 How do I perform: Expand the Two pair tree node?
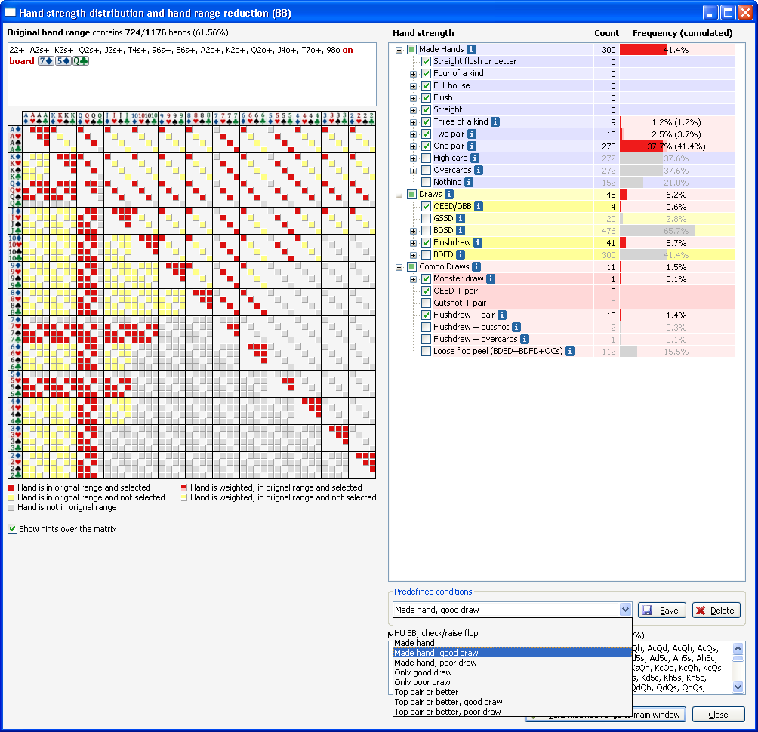[414, 134]
